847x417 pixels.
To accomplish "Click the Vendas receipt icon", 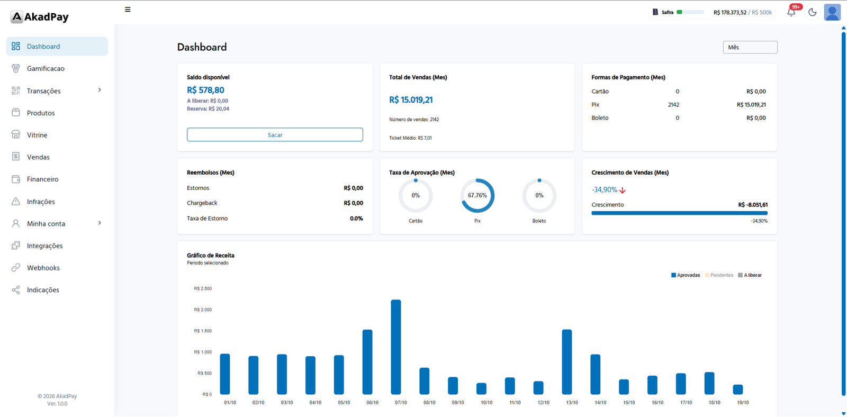I will coord(16,157).
